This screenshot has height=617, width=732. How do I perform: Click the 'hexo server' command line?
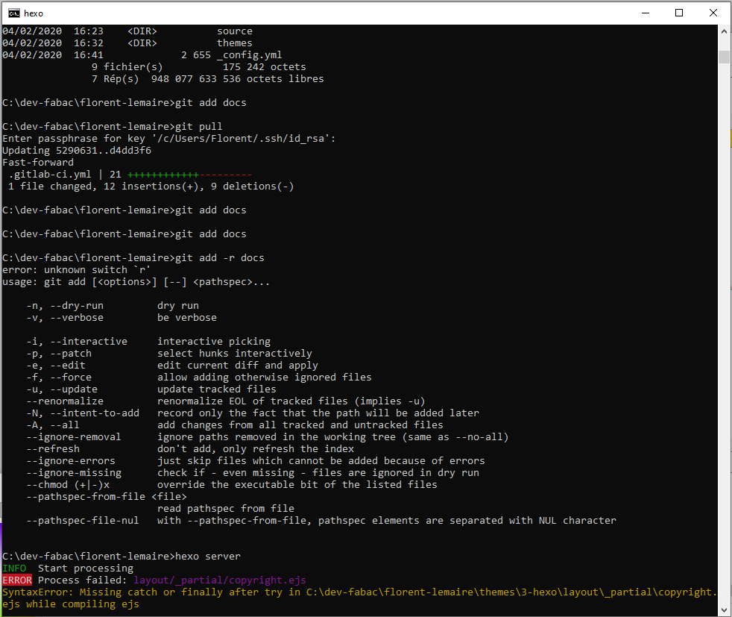coord(122,557)
